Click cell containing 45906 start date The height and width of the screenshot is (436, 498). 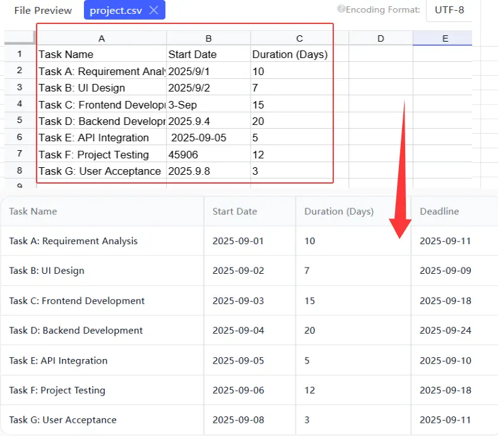click(208, 155)
